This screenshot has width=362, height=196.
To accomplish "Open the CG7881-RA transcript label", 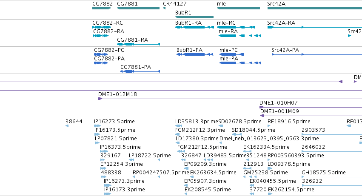I will (133, 40).
